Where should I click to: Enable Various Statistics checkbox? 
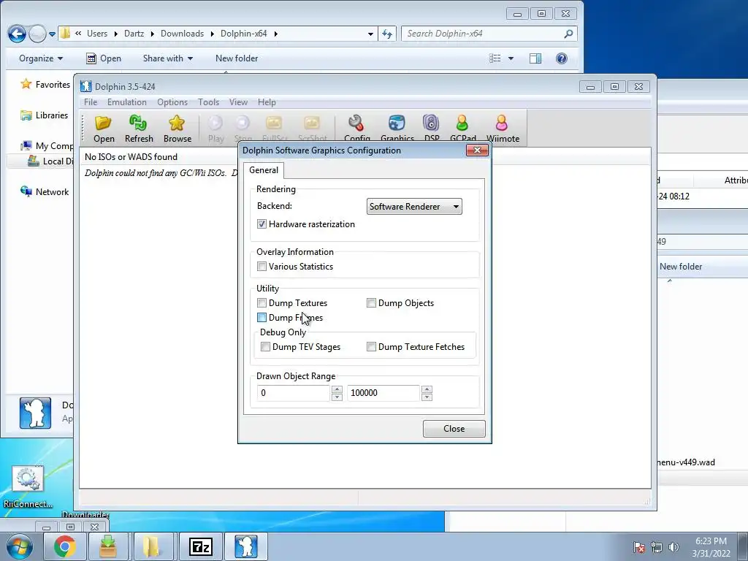click(x=262, y=266)
